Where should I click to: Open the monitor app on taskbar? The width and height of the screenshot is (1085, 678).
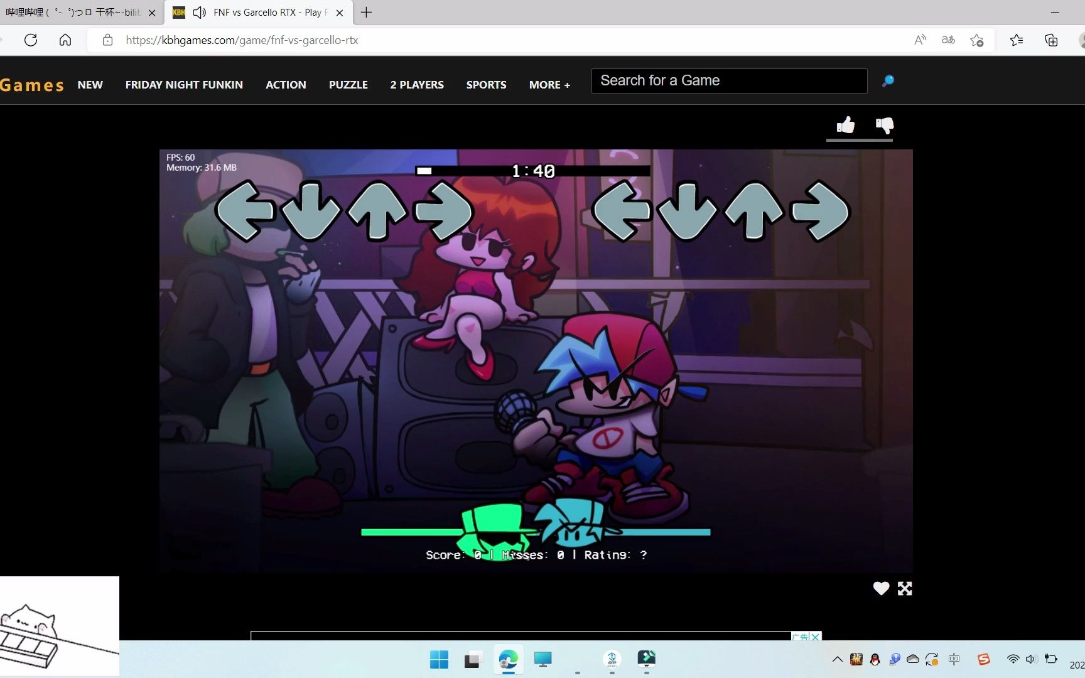(x=542, y=660)
